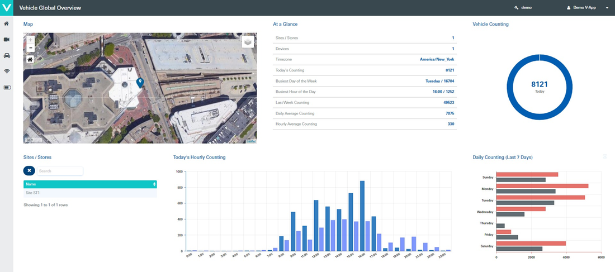The image size is (615, 272).
Task: Open the Home page from the sidebar
Action: click(7, 24)
